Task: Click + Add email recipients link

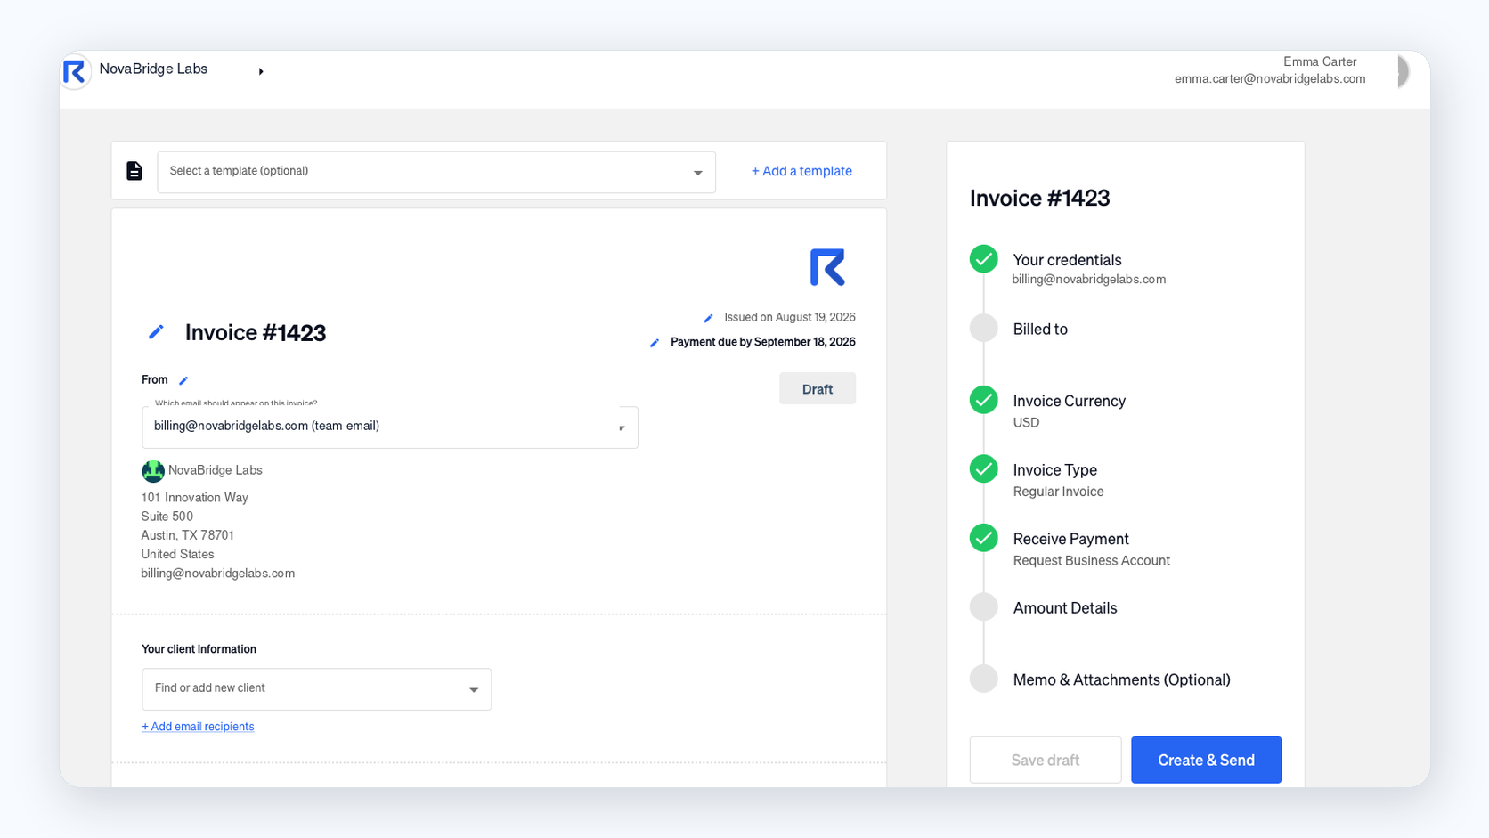Action: coord(198,727)
